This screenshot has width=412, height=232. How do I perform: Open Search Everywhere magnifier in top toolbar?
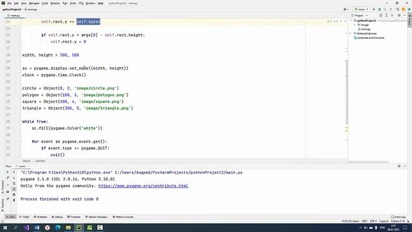398,9
